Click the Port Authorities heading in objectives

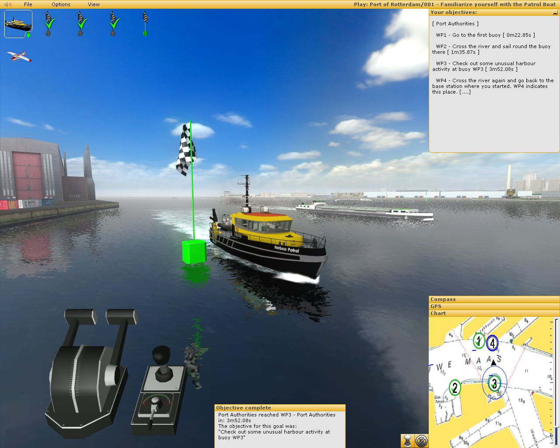pyautogui.click(x=455, y=24)
